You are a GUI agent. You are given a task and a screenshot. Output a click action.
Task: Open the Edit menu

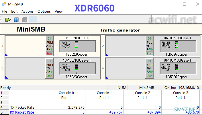[x=14, y=11]
